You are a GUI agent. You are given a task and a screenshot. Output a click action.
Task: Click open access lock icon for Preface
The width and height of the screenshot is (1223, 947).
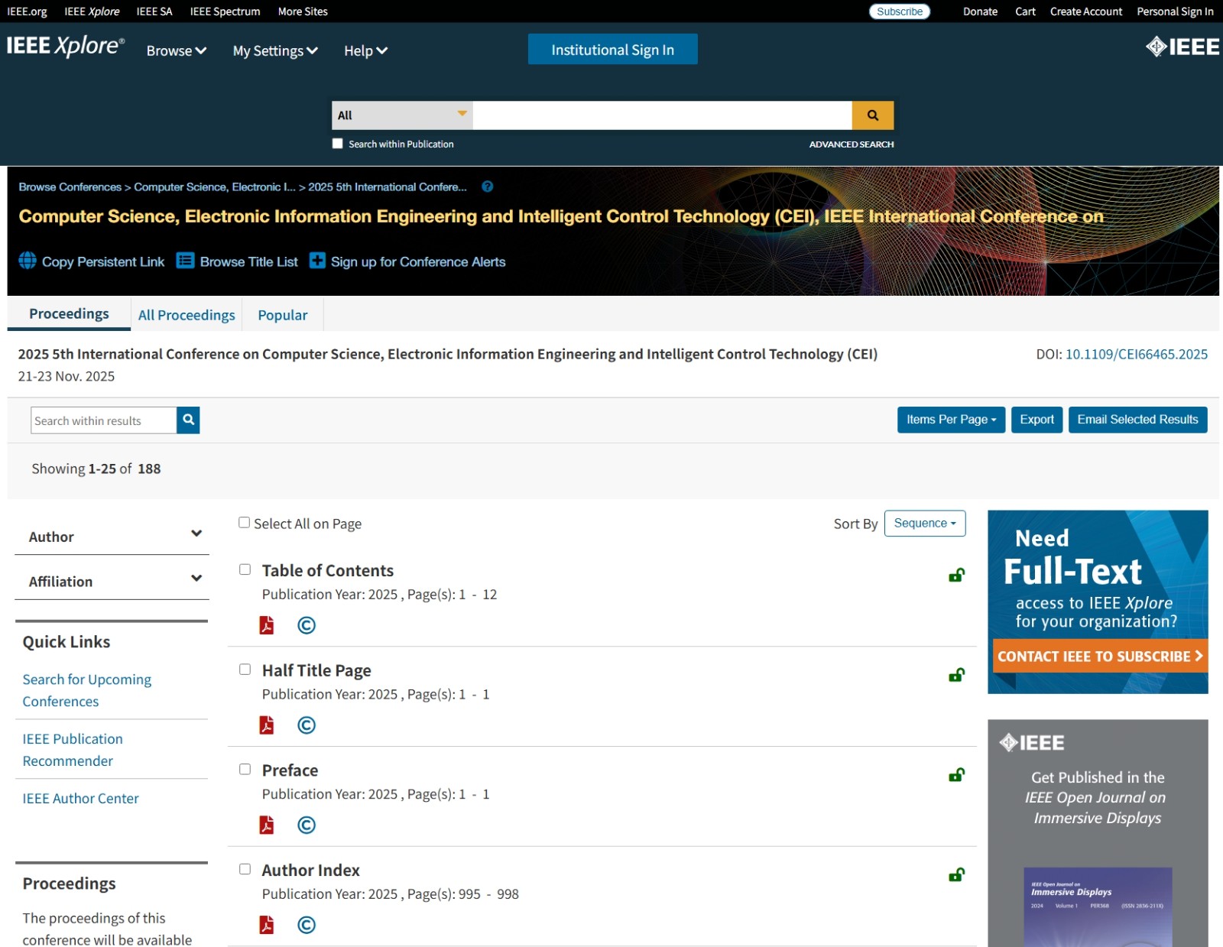[x=956, y=775]
